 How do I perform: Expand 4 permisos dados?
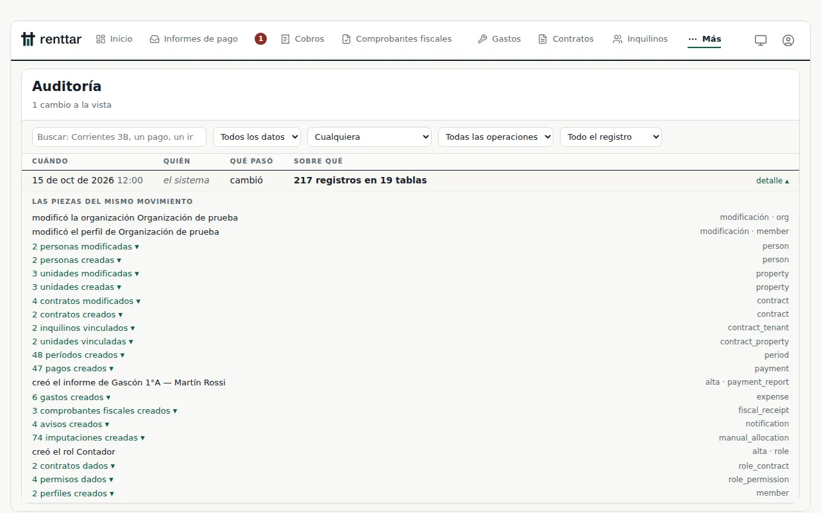click(x=72, y=480)
